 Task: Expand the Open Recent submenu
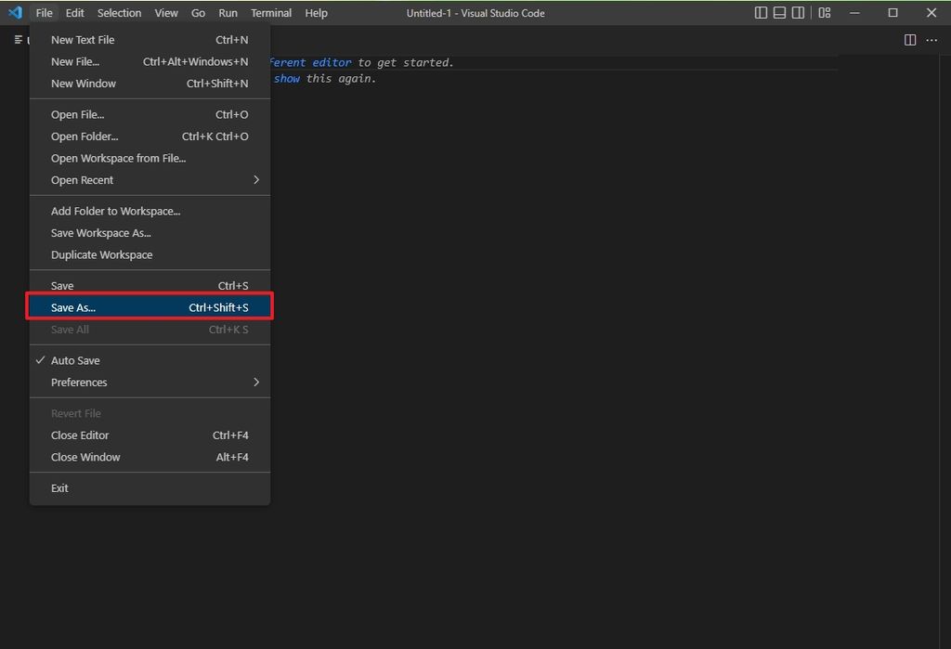82,180
